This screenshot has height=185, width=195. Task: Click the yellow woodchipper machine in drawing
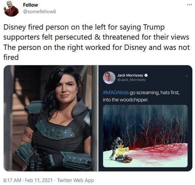click(121, 151)
